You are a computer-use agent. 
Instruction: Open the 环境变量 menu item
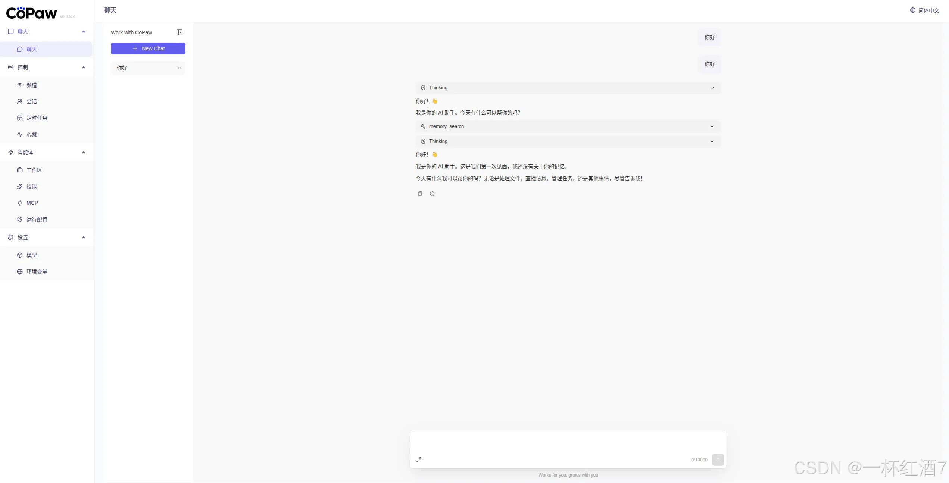click(37, 272)
